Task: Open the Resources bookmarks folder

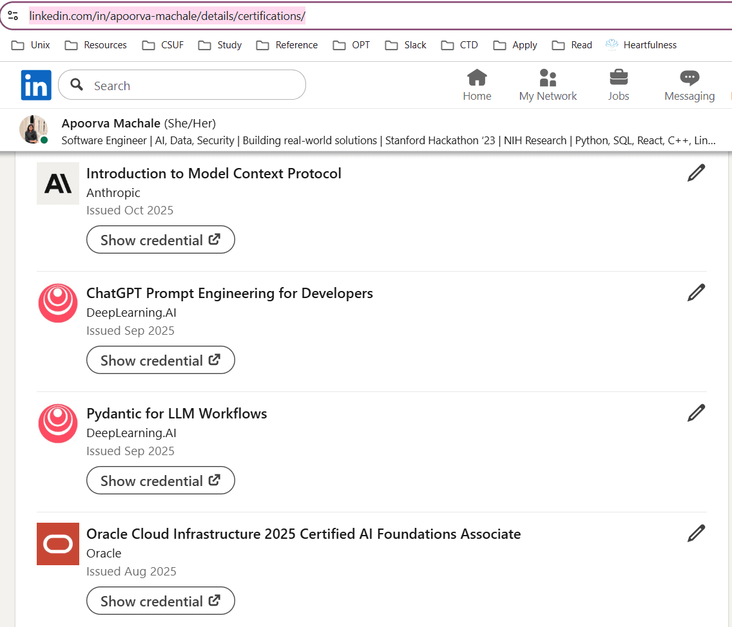Action: click(x=96, y=45)
